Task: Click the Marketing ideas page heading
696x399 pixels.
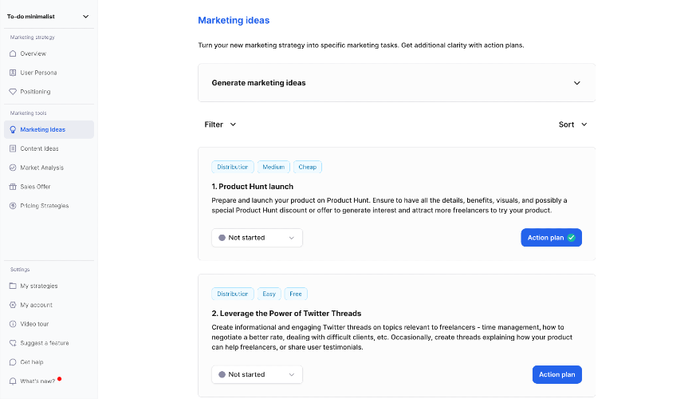Action: point(234,21)
